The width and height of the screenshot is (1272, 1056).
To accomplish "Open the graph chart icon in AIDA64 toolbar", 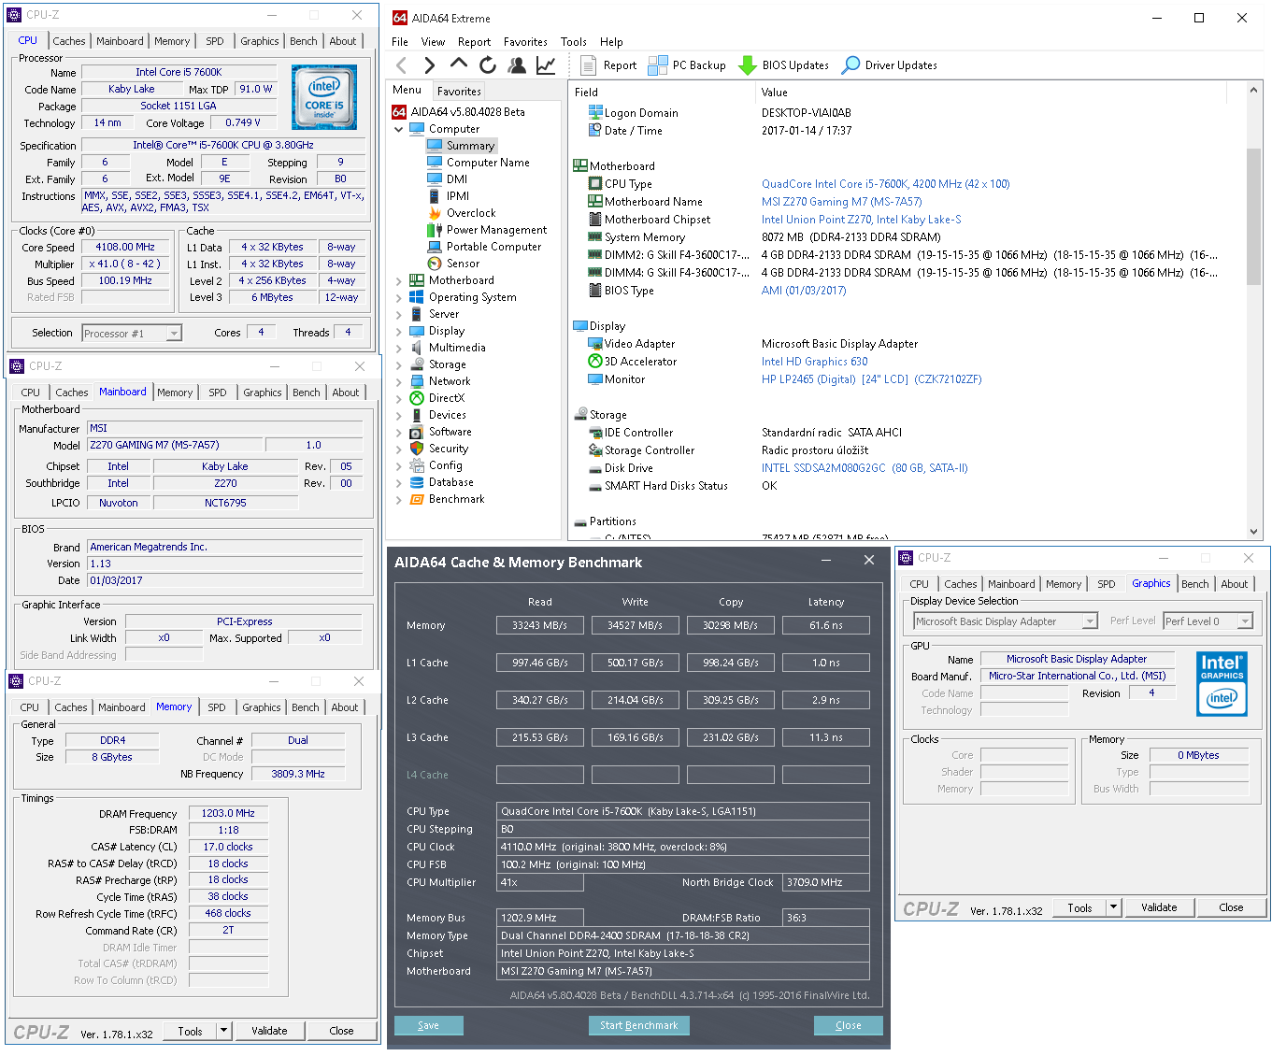I will (546, 64).
